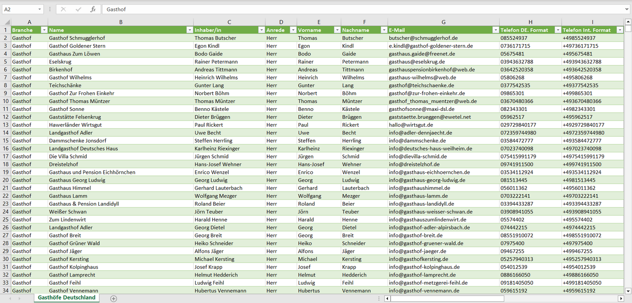
Task: Select column G header
Action: [443, 22]
